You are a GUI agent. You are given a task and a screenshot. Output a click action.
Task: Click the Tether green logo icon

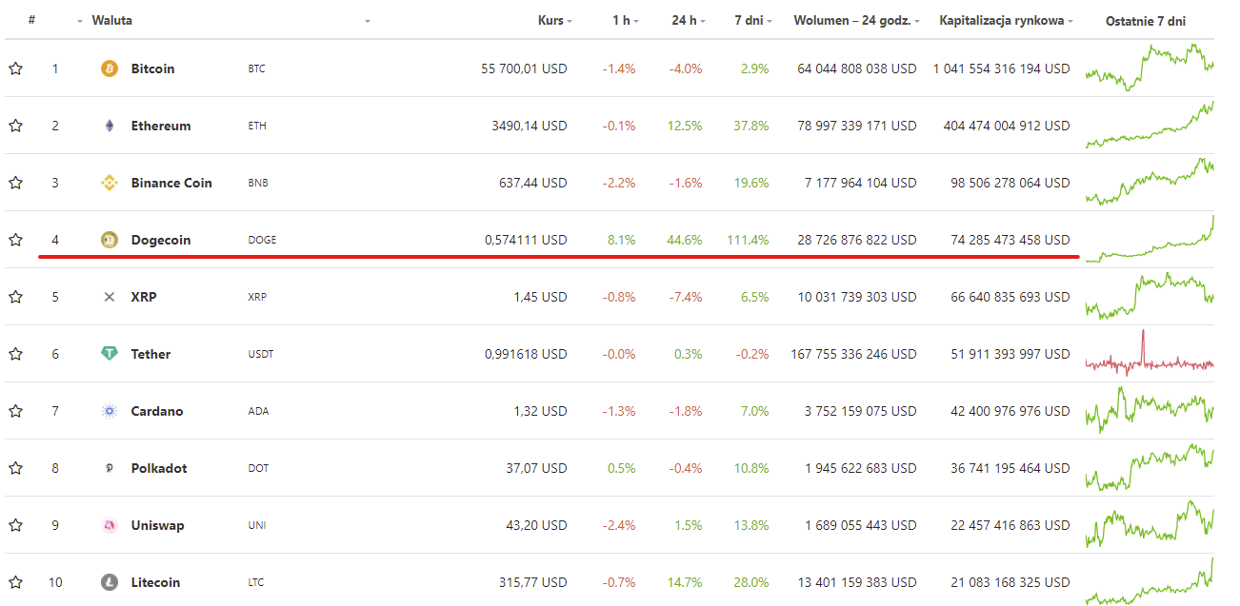point(110,354)
